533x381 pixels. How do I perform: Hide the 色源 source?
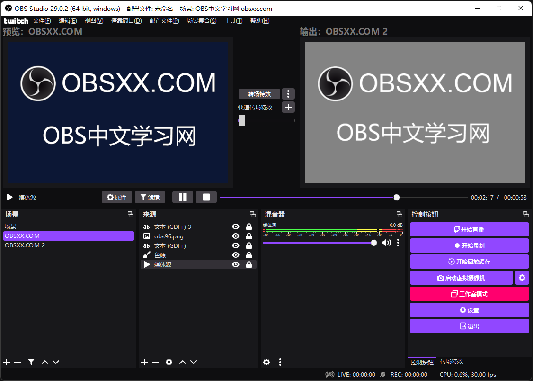pos(236,255)
